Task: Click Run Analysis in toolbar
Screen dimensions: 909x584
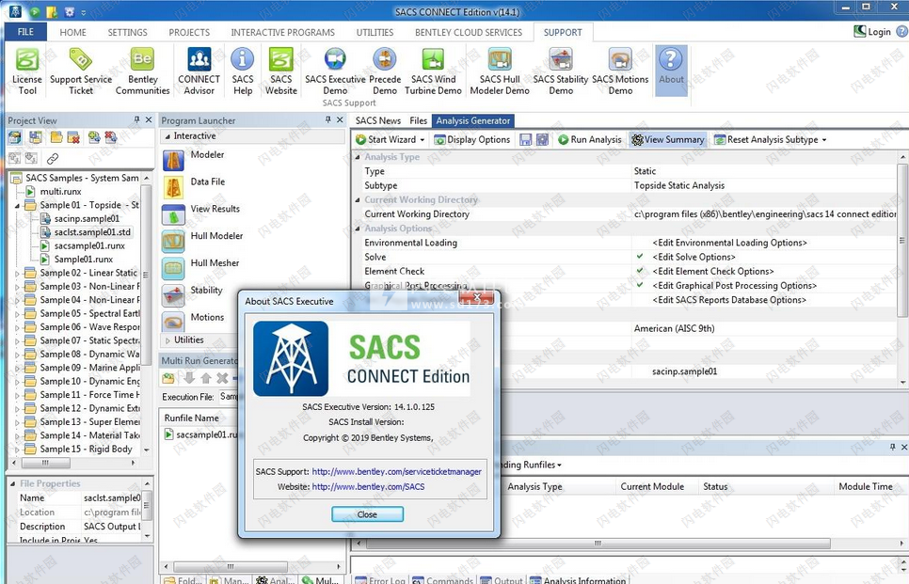Action: click(590, 139)
